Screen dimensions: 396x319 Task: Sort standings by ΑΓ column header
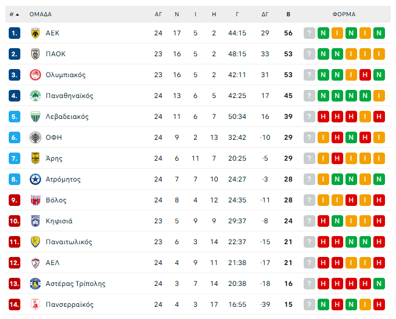[x=158, y=14]
